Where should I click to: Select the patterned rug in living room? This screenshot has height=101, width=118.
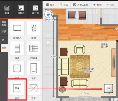(80, 67)
